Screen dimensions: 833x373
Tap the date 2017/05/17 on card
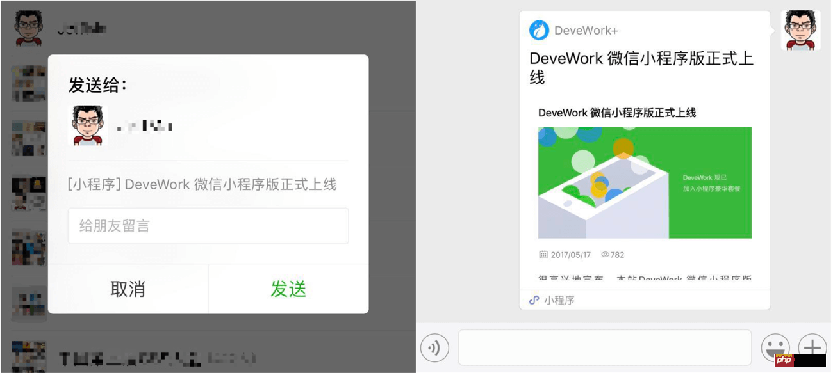coord(571,255)
